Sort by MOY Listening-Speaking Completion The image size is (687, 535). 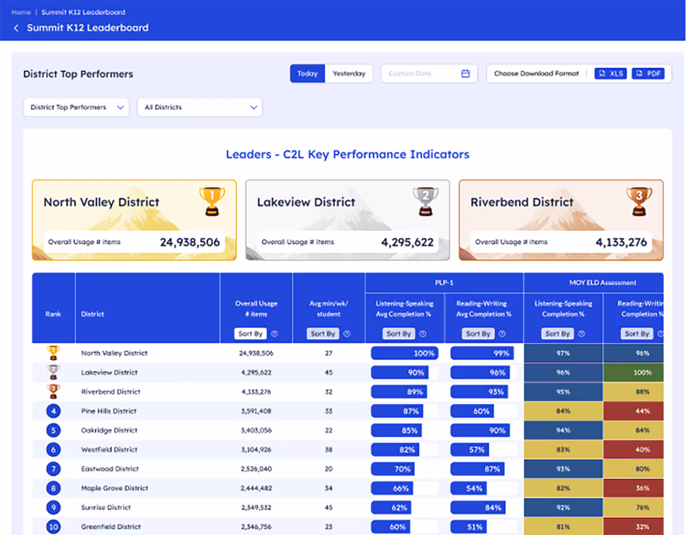coord(557,334)
